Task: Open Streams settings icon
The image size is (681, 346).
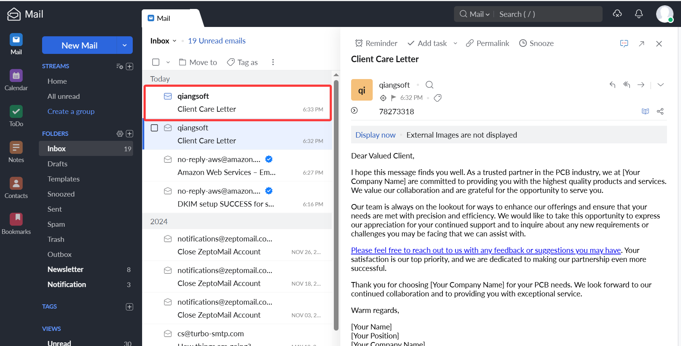Action: [120, 66]
